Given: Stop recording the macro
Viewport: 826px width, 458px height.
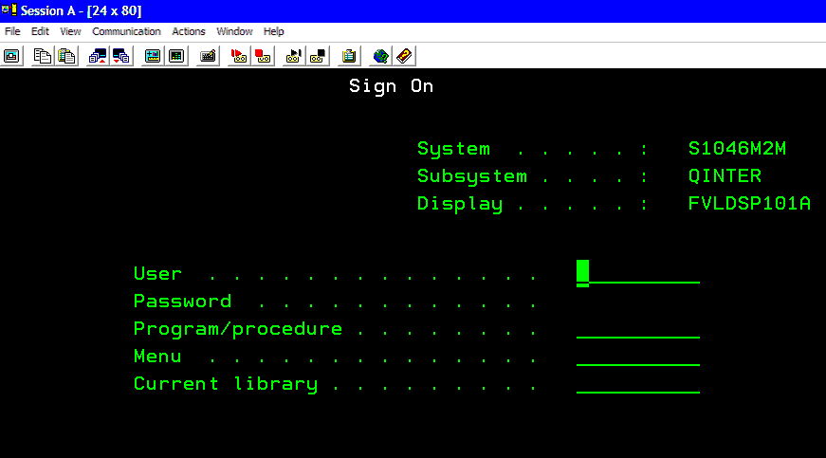Looking at the screenshot, I should [x=263, y=56].
